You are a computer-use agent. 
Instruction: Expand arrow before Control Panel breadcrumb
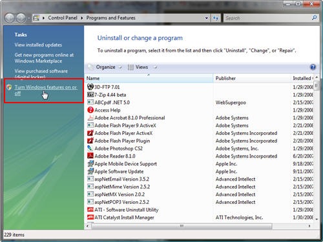43,18
